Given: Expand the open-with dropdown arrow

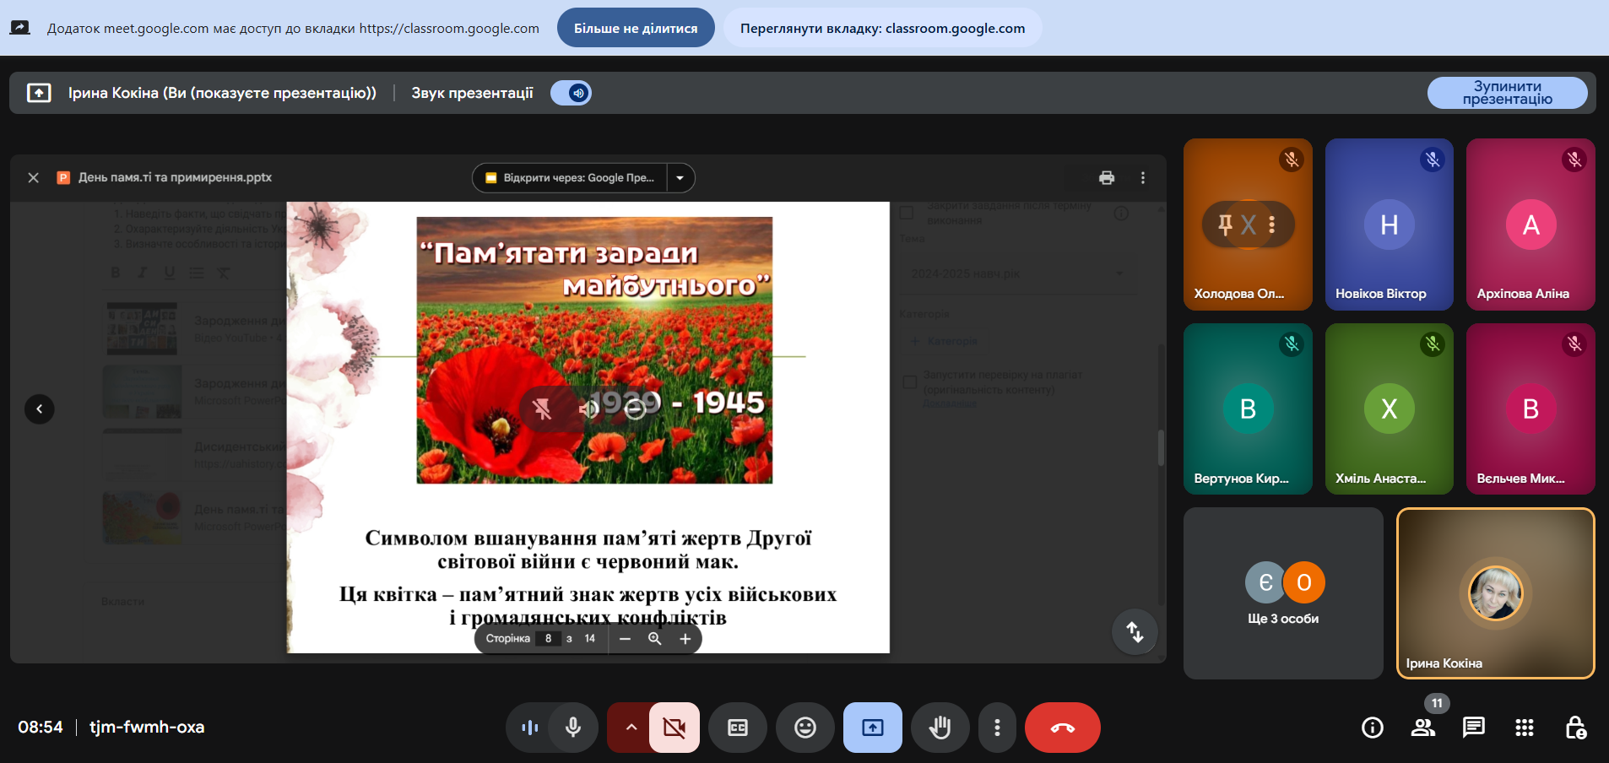Looking at the screenshot, I should 680,178.
